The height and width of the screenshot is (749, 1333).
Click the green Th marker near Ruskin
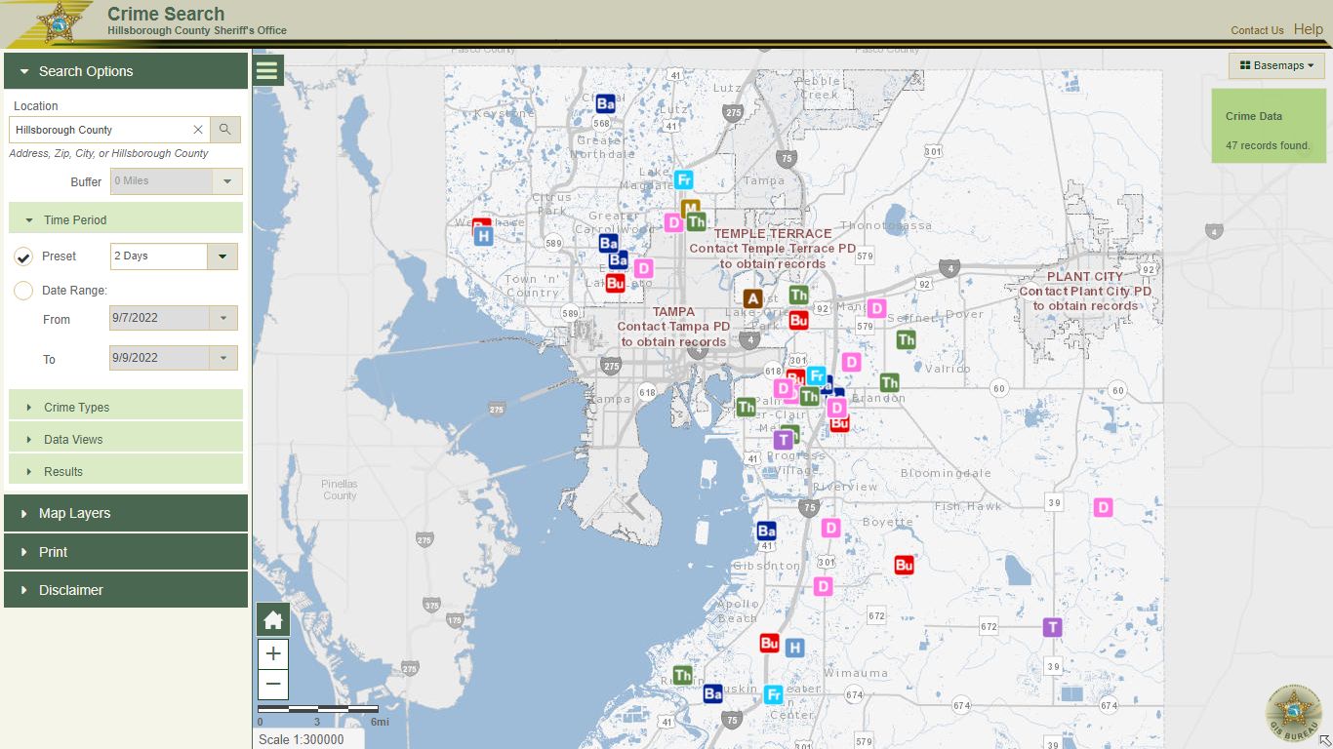coord(683,675)
